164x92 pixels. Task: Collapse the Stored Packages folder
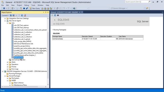[x=5, y=76]
